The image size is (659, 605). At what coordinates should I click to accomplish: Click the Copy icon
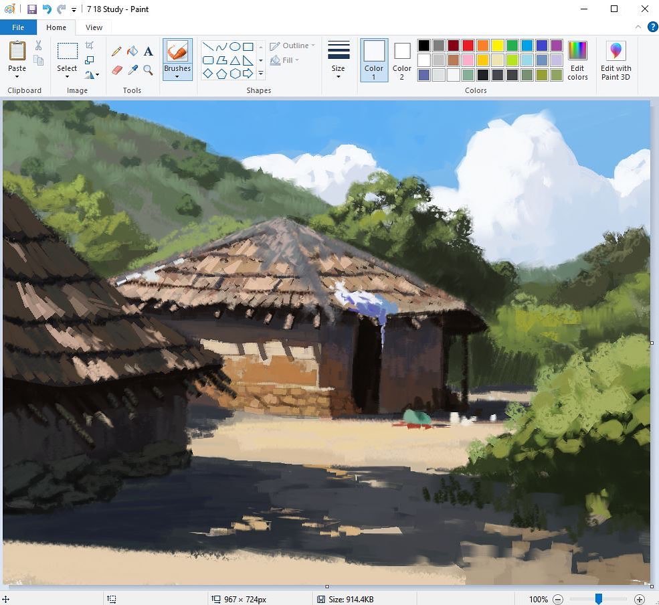point(38,60)
